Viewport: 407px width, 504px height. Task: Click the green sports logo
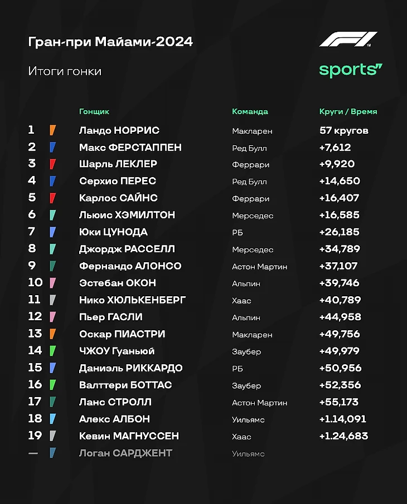pos(350,70)
